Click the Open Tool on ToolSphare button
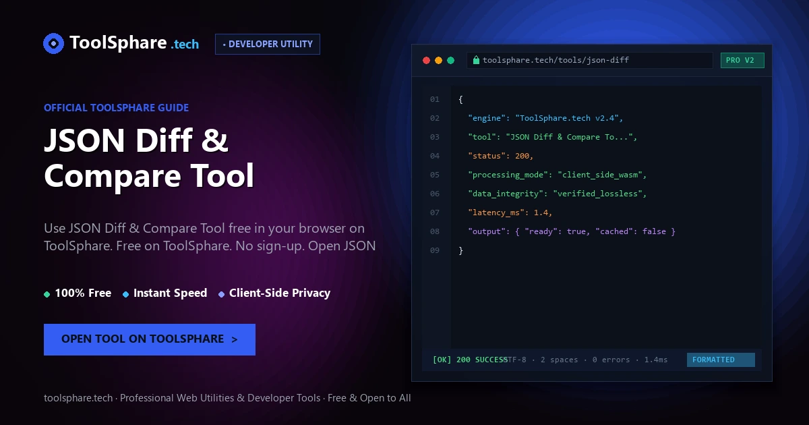 pos(150,339)
